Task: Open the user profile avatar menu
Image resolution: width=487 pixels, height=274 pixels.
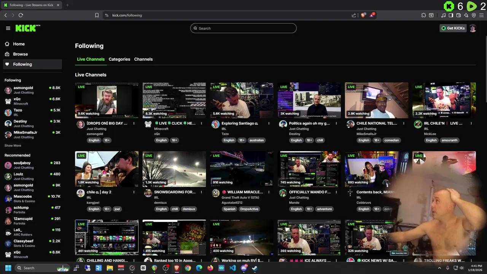Action: pyautogui.click(x=473, y=28)
